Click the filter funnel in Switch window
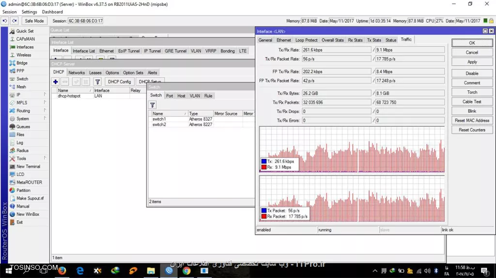Screen dimensions: 496x278 pos(153,105)
